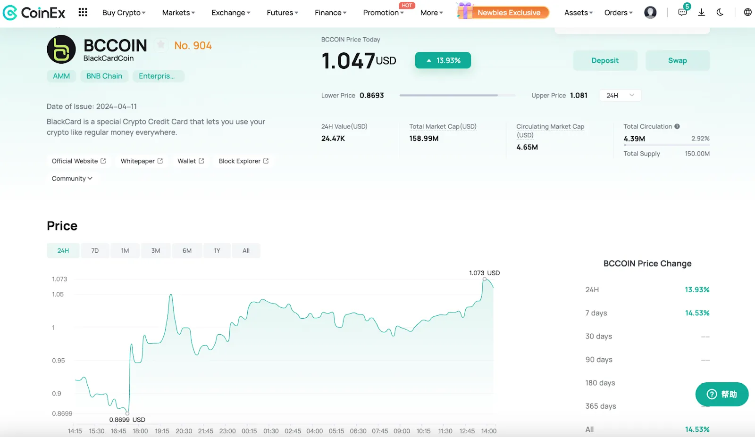Click the BNB Chain tag
The width and height of the screenshot is (755, 437).
pos(104,76)
